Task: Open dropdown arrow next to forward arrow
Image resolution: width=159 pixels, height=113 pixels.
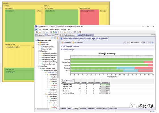Action: (x=71, y=32)
